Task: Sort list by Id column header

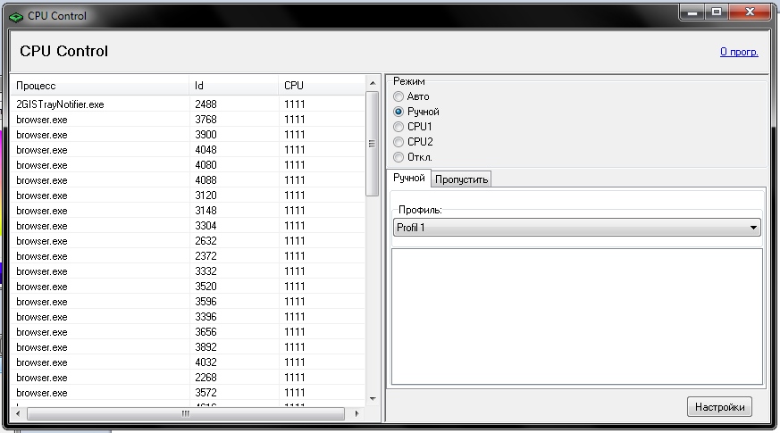Action: point(232,86)
